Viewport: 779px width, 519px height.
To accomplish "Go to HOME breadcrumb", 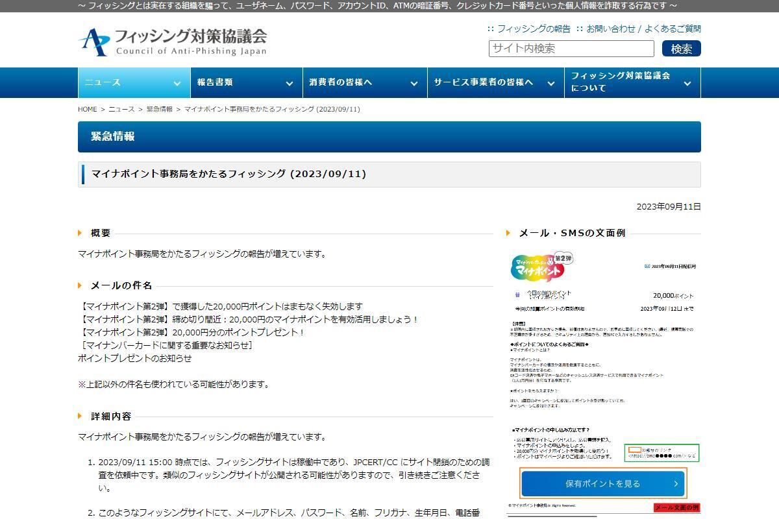I will [87, 109].
